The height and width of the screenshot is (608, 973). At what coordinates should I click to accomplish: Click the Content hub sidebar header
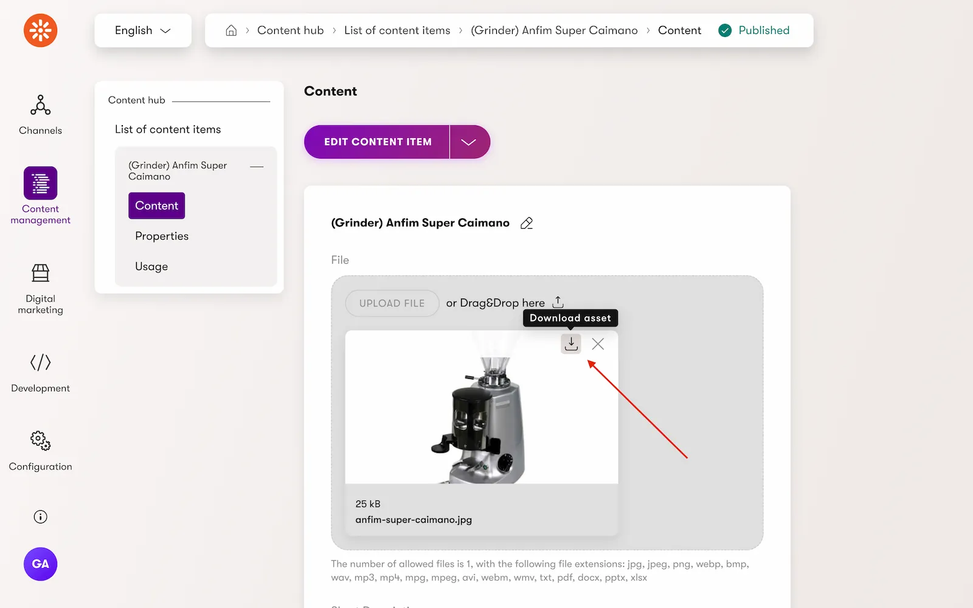coord(137,100)
